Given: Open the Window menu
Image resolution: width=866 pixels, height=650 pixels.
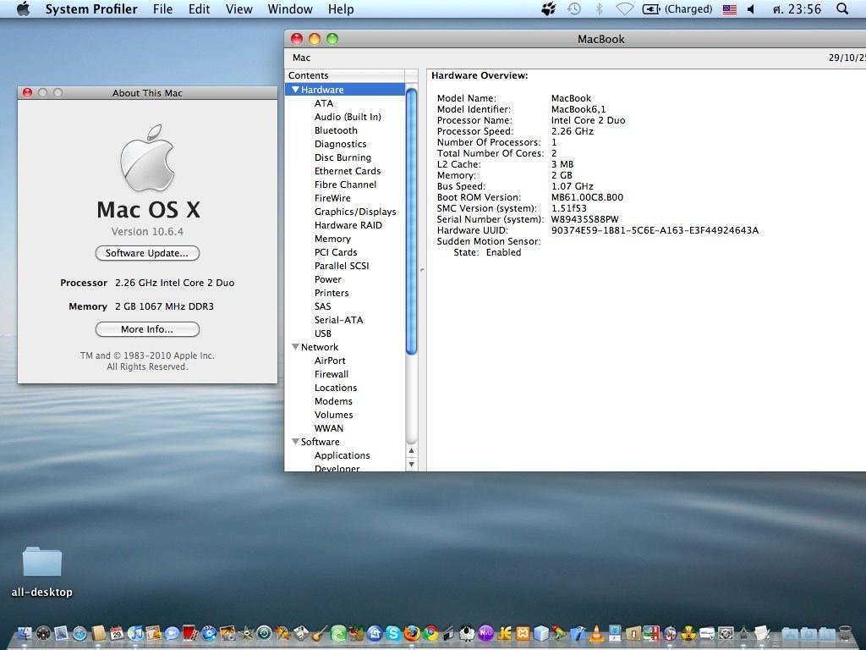Looking at the screenshot, I should (291, 9).
